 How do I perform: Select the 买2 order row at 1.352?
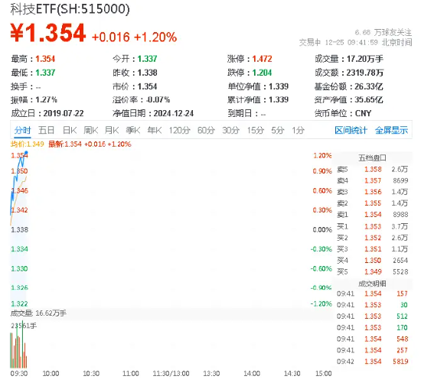[373, 238]
